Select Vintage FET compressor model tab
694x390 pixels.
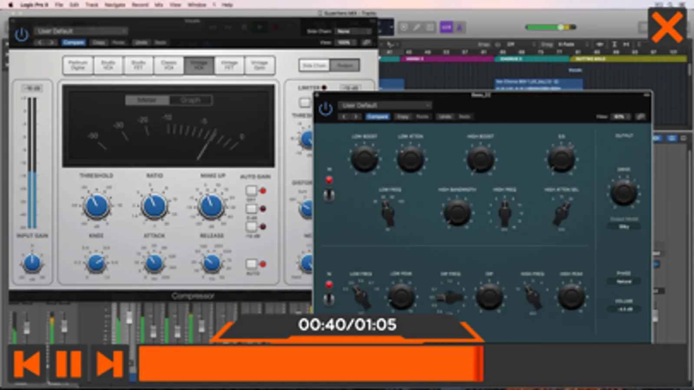pyautogui.click(x=229, y=65)
